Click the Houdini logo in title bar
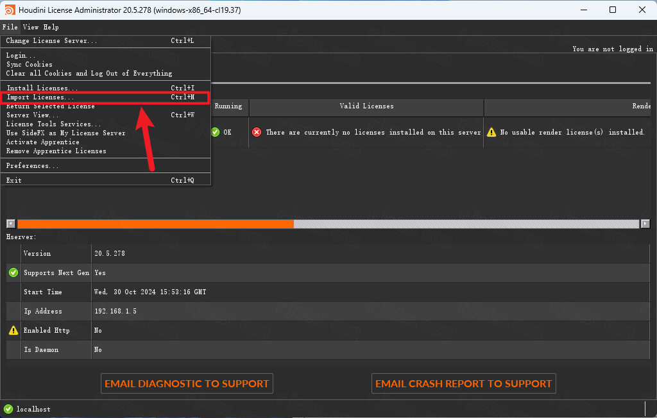Image resolution: width=657 pixels, height=418 pixels. [10, 10]
